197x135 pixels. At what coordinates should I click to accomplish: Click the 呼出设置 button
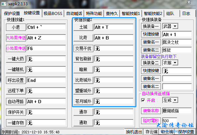pyautogui.click(x=16, y=80)
